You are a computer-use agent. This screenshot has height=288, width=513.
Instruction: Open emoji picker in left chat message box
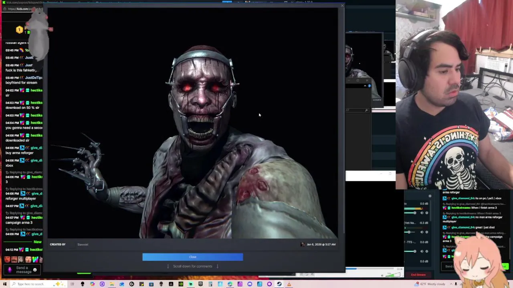tap(35, 270)
